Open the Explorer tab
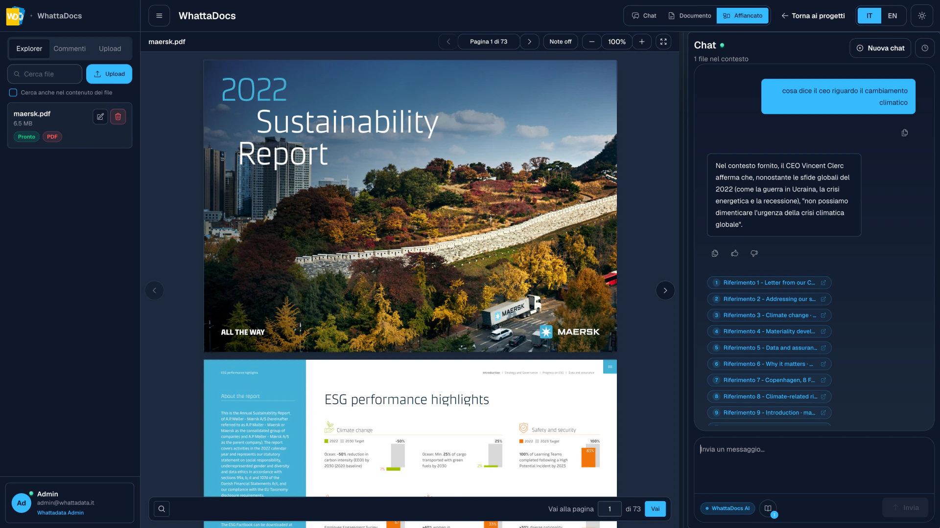Screen dimensions: 940x528 29,48
